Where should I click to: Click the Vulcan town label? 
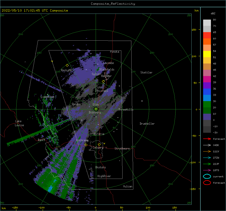pos(128,186)
